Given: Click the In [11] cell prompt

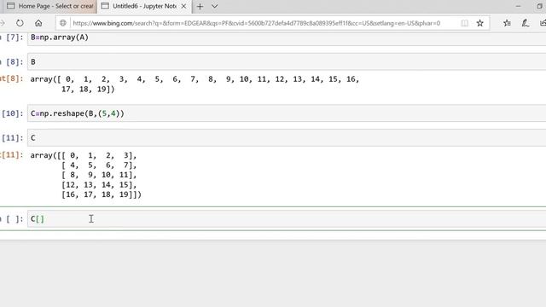Looking at the screenshot, I should pos(12,138).
